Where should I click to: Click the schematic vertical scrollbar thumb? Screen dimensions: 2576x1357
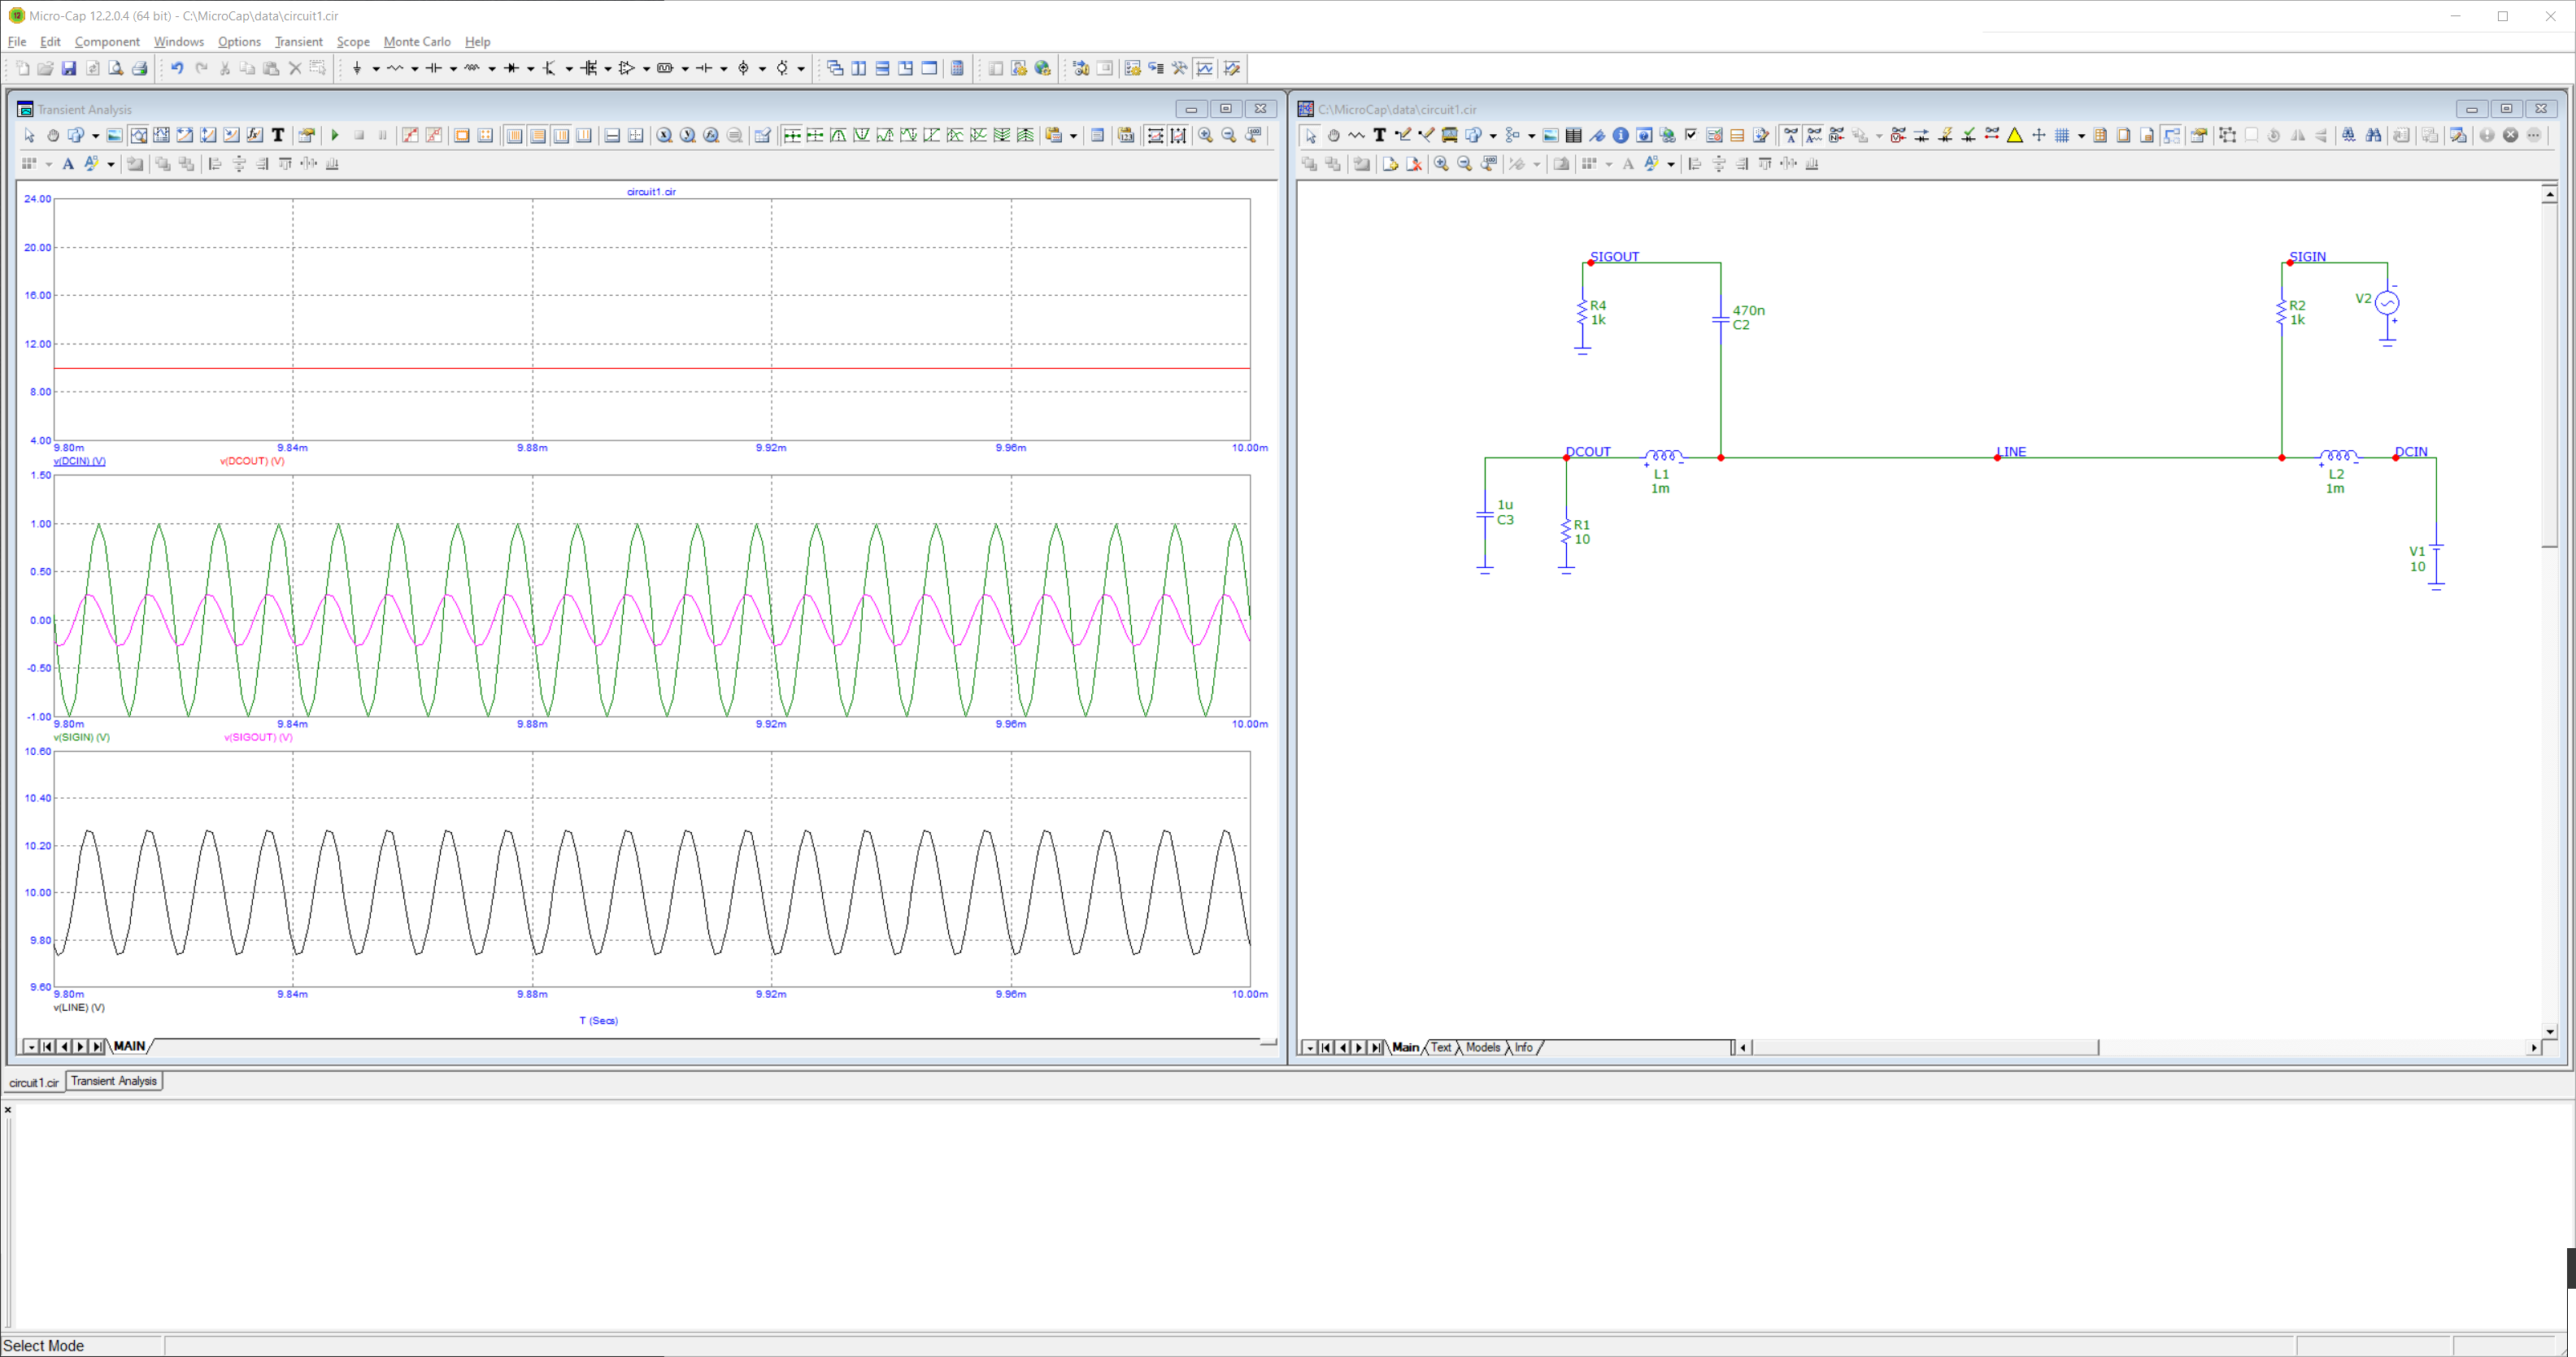(x=2549, y=375)
